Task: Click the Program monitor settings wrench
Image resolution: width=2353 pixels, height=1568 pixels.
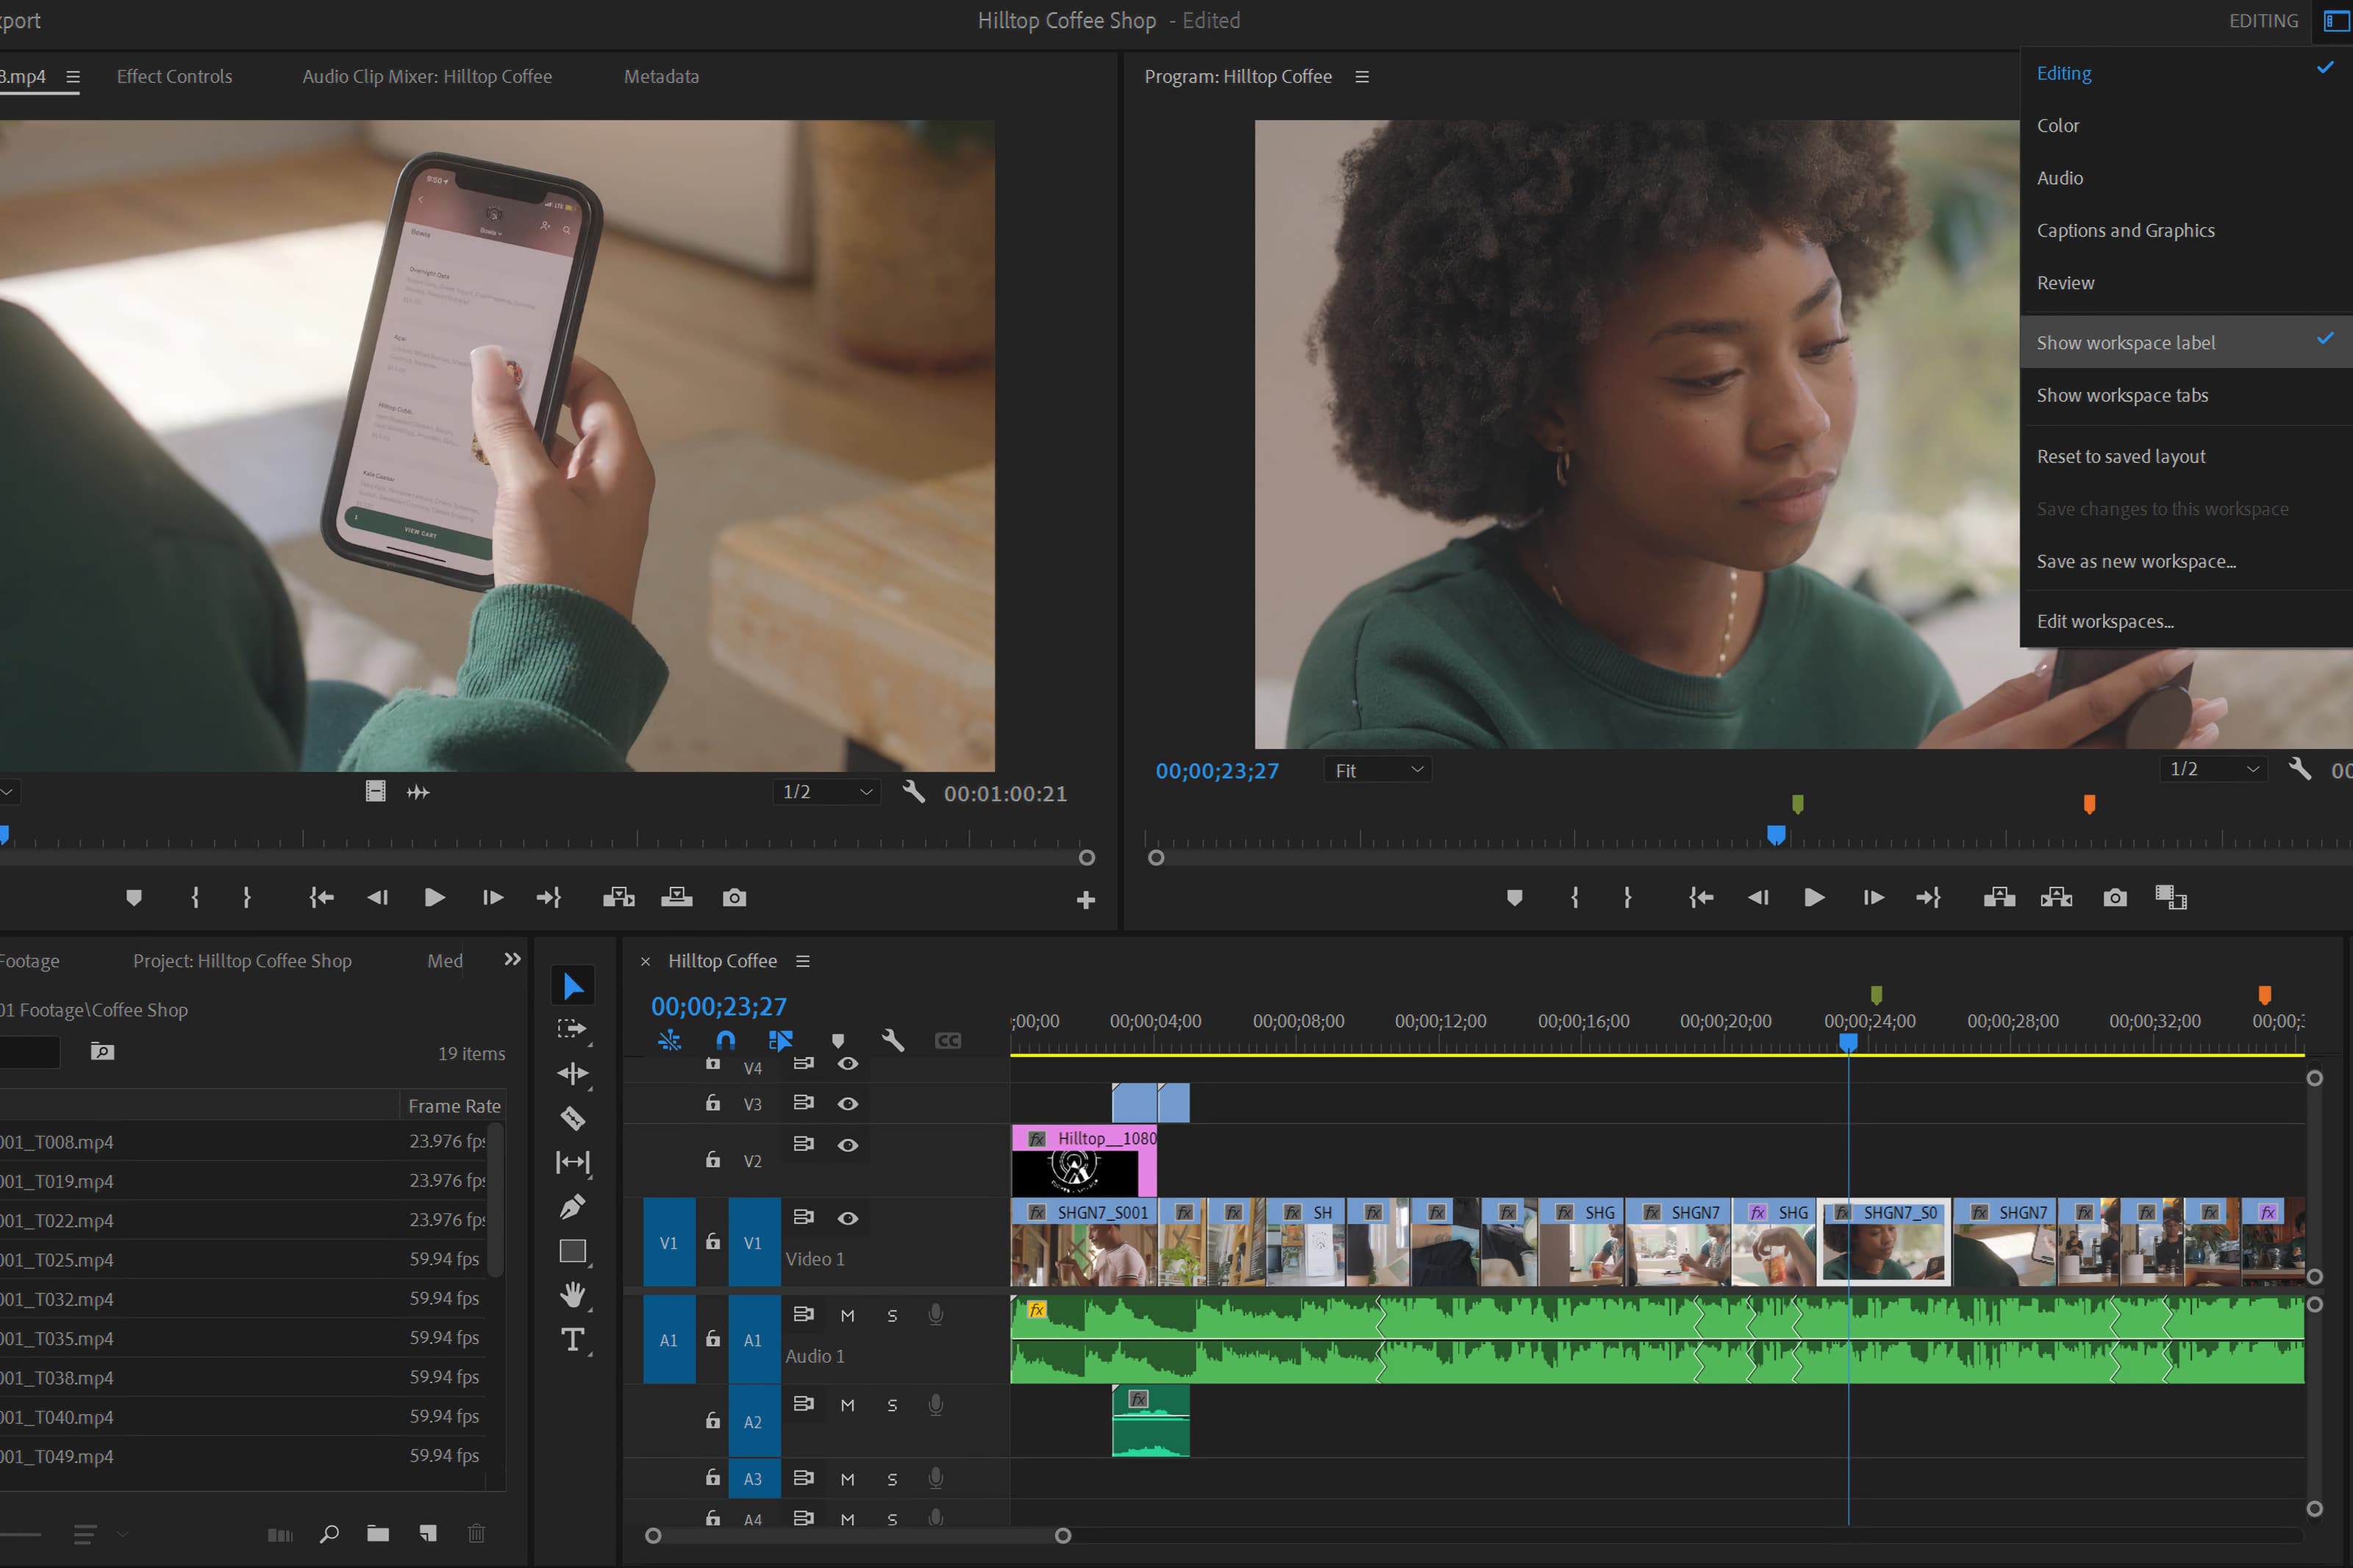Action: click(2299, 769)
